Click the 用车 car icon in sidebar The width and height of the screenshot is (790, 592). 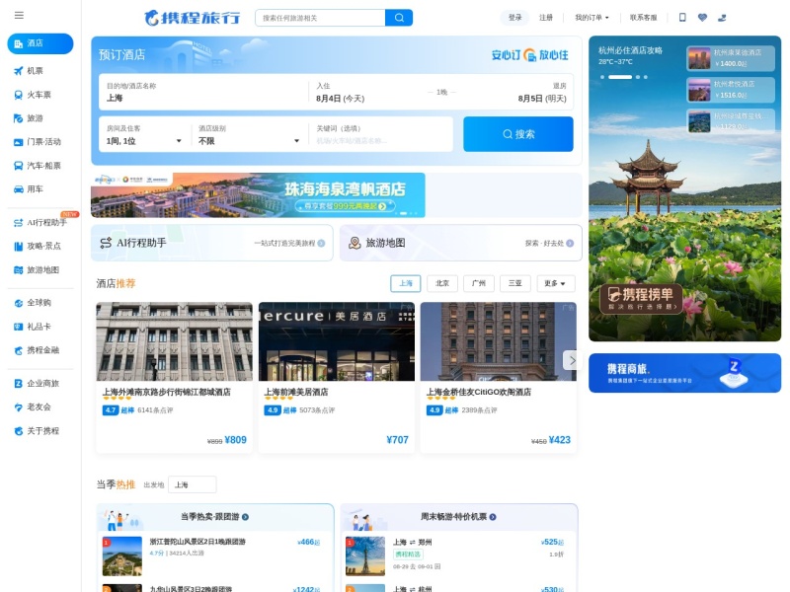pyautogui.click(x=19, y=189)
